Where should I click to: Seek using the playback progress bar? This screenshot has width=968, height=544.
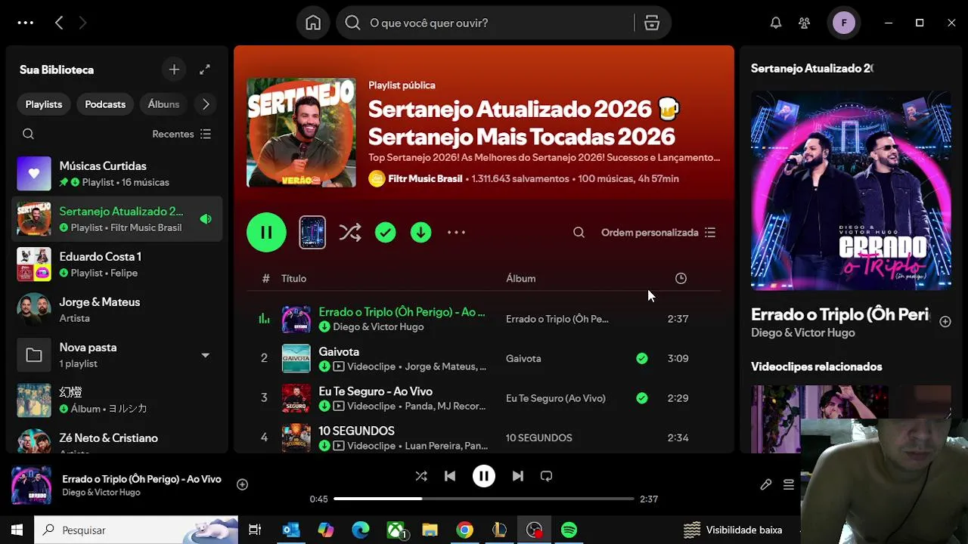(484, 499)
